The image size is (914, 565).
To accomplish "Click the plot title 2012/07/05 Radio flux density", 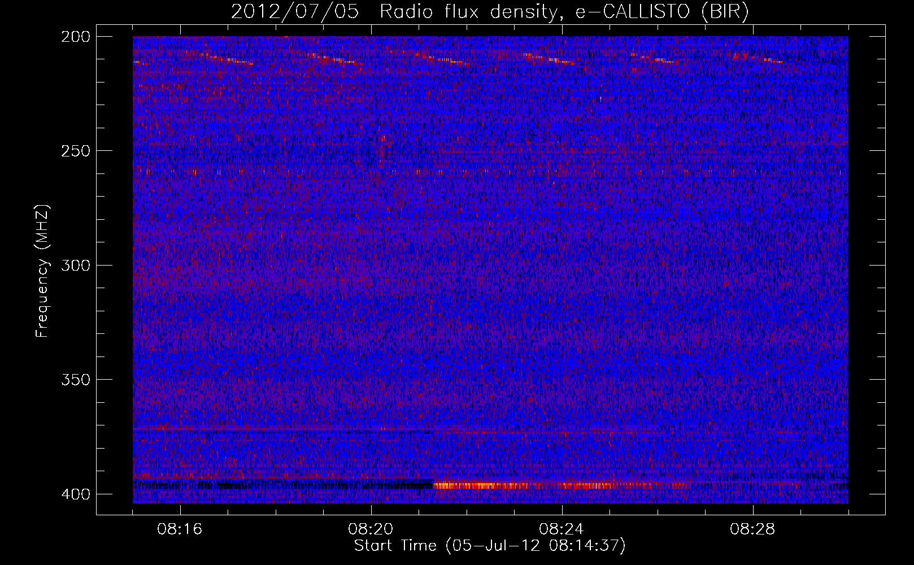I will pos(490,12).
